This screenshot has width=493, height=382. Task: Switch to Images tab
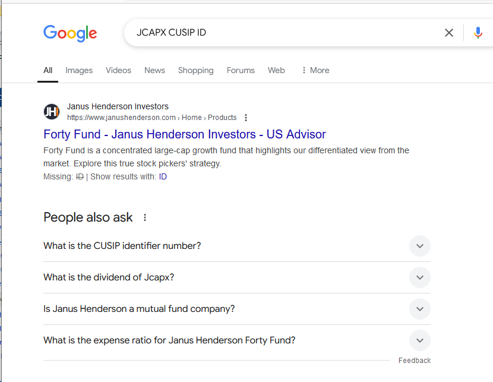point(79,71)
